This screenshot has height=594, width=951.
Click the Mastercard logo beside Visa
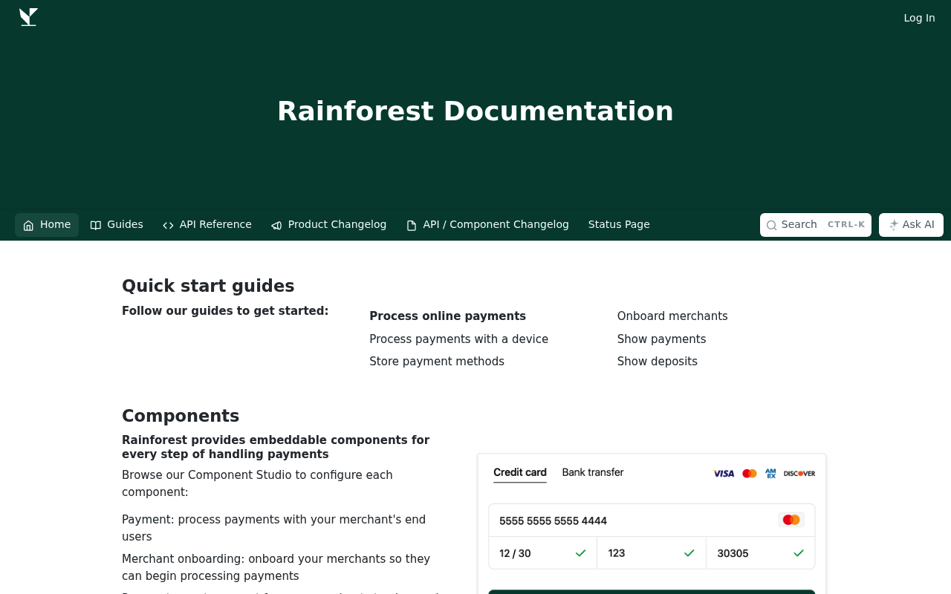(x=750, y=474)
